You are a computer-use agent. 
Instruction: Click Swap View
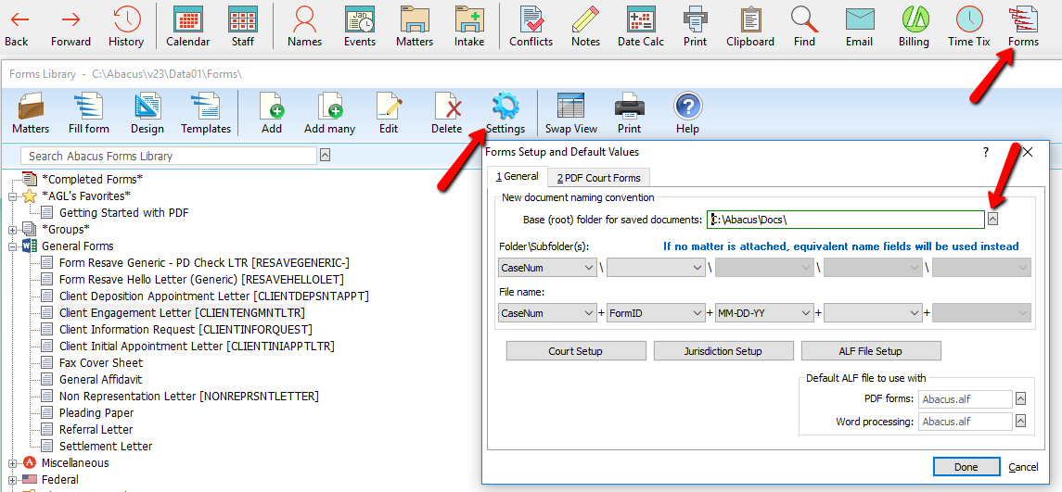coord(571,113)
